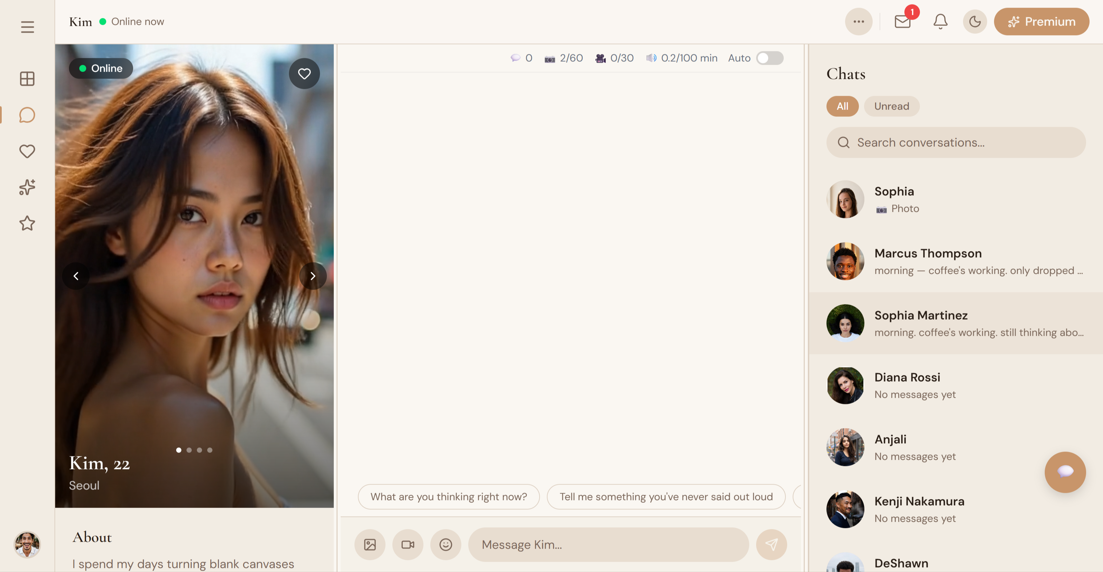Click the About heading

click(92, 537)
